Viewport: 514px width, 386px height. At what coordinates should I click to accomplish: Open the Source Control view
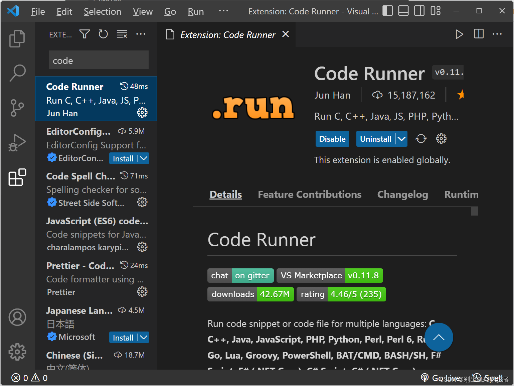[x=17, y=108]
